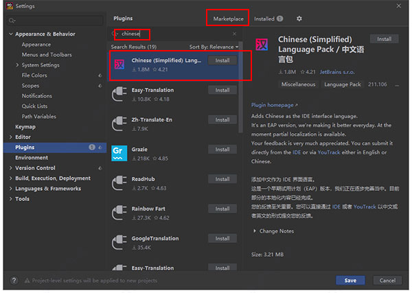Select Notifications settings item
Viewport: 412px width, 293px height.
[37, 96]
